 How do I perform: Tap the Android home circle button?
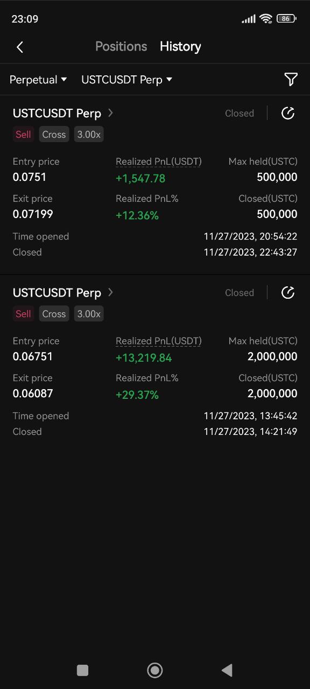coord(155,670)
